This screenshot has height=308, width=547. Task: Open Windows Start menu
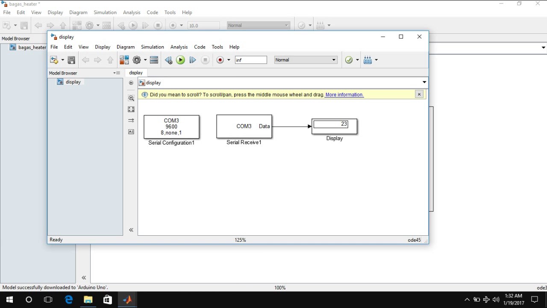coord(9,299)
